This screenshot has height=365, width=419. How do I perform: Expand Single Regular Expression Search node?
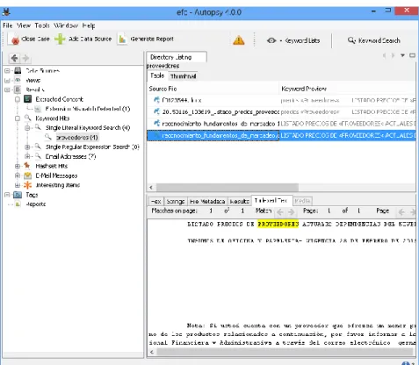click(x=27, y=147)
